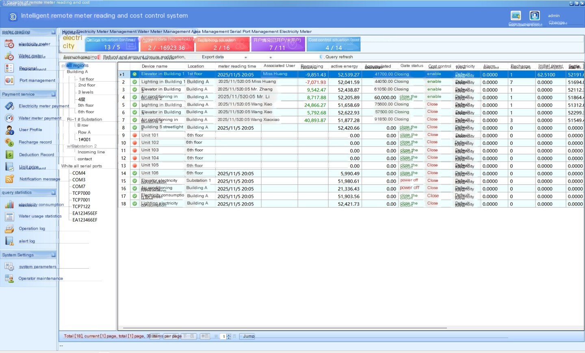Screen dimensions: 585x353
Task: Switch to the Water Meter Management tab
Action: coord(164,31)
